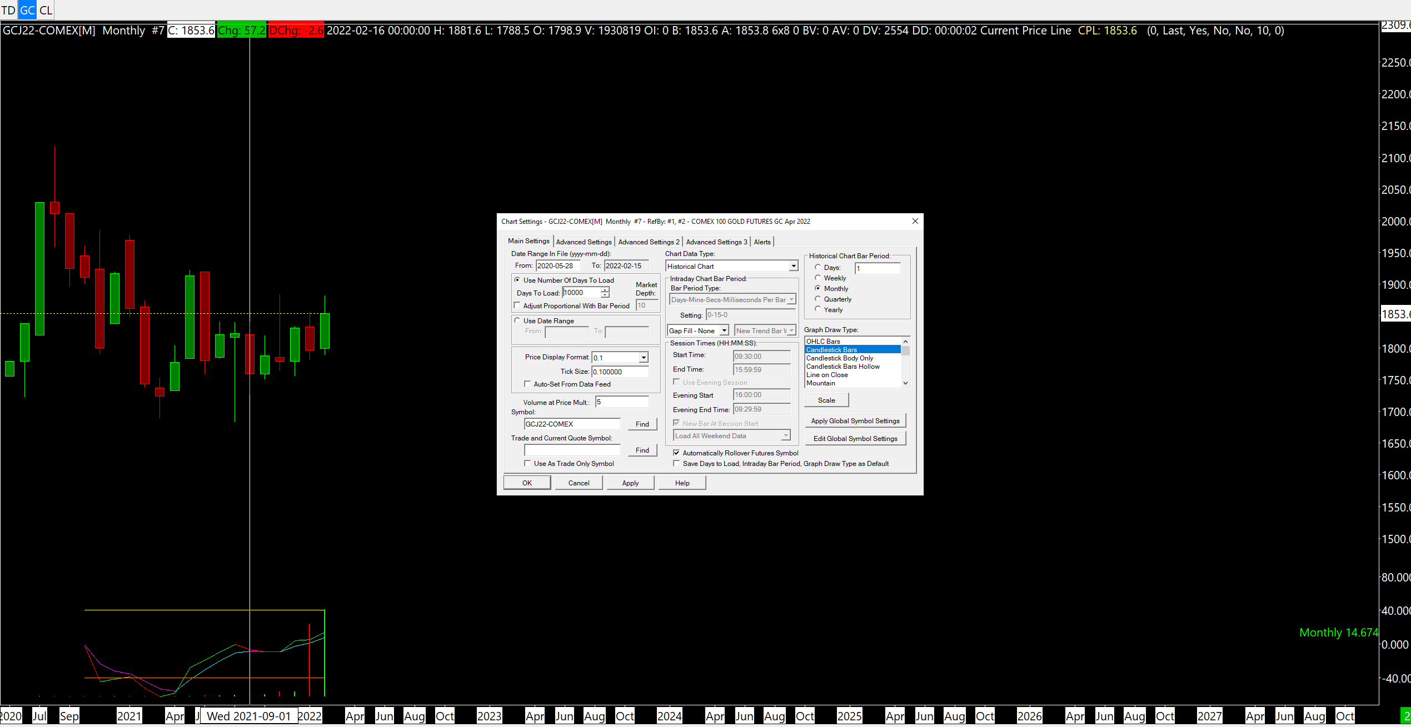
Task: Switch to the TD chart tab
Action: click(8, 10)
